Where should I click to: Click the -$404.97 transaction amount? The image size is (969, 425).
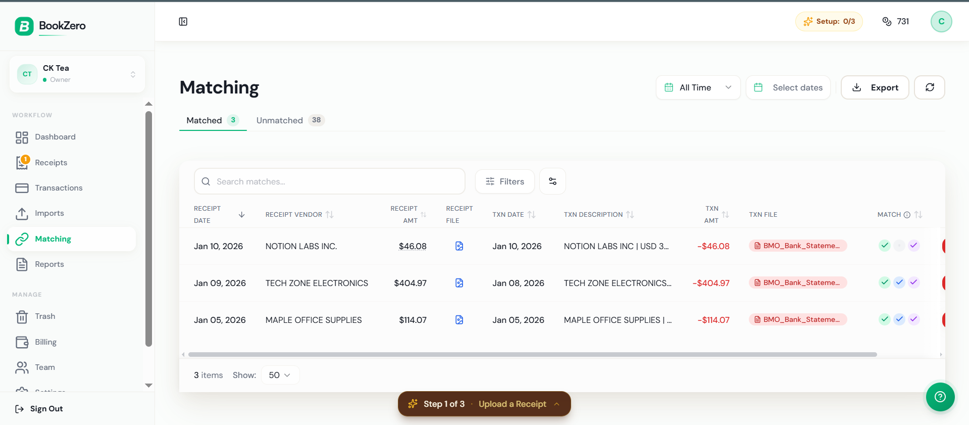point(710,283)
